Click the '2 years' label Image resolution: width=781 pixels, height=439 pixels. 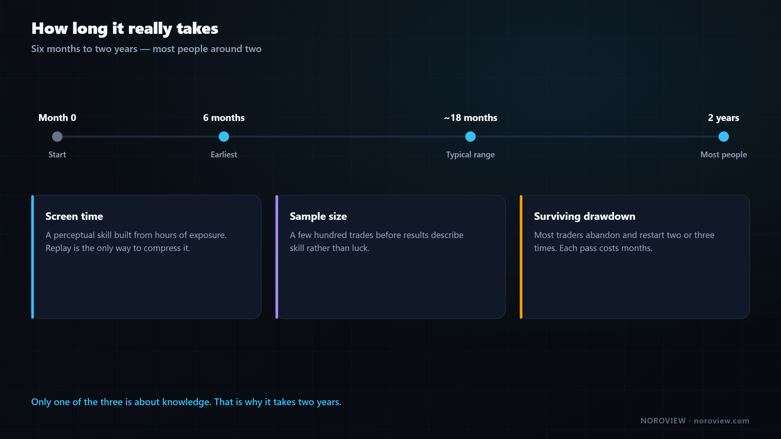723,118
